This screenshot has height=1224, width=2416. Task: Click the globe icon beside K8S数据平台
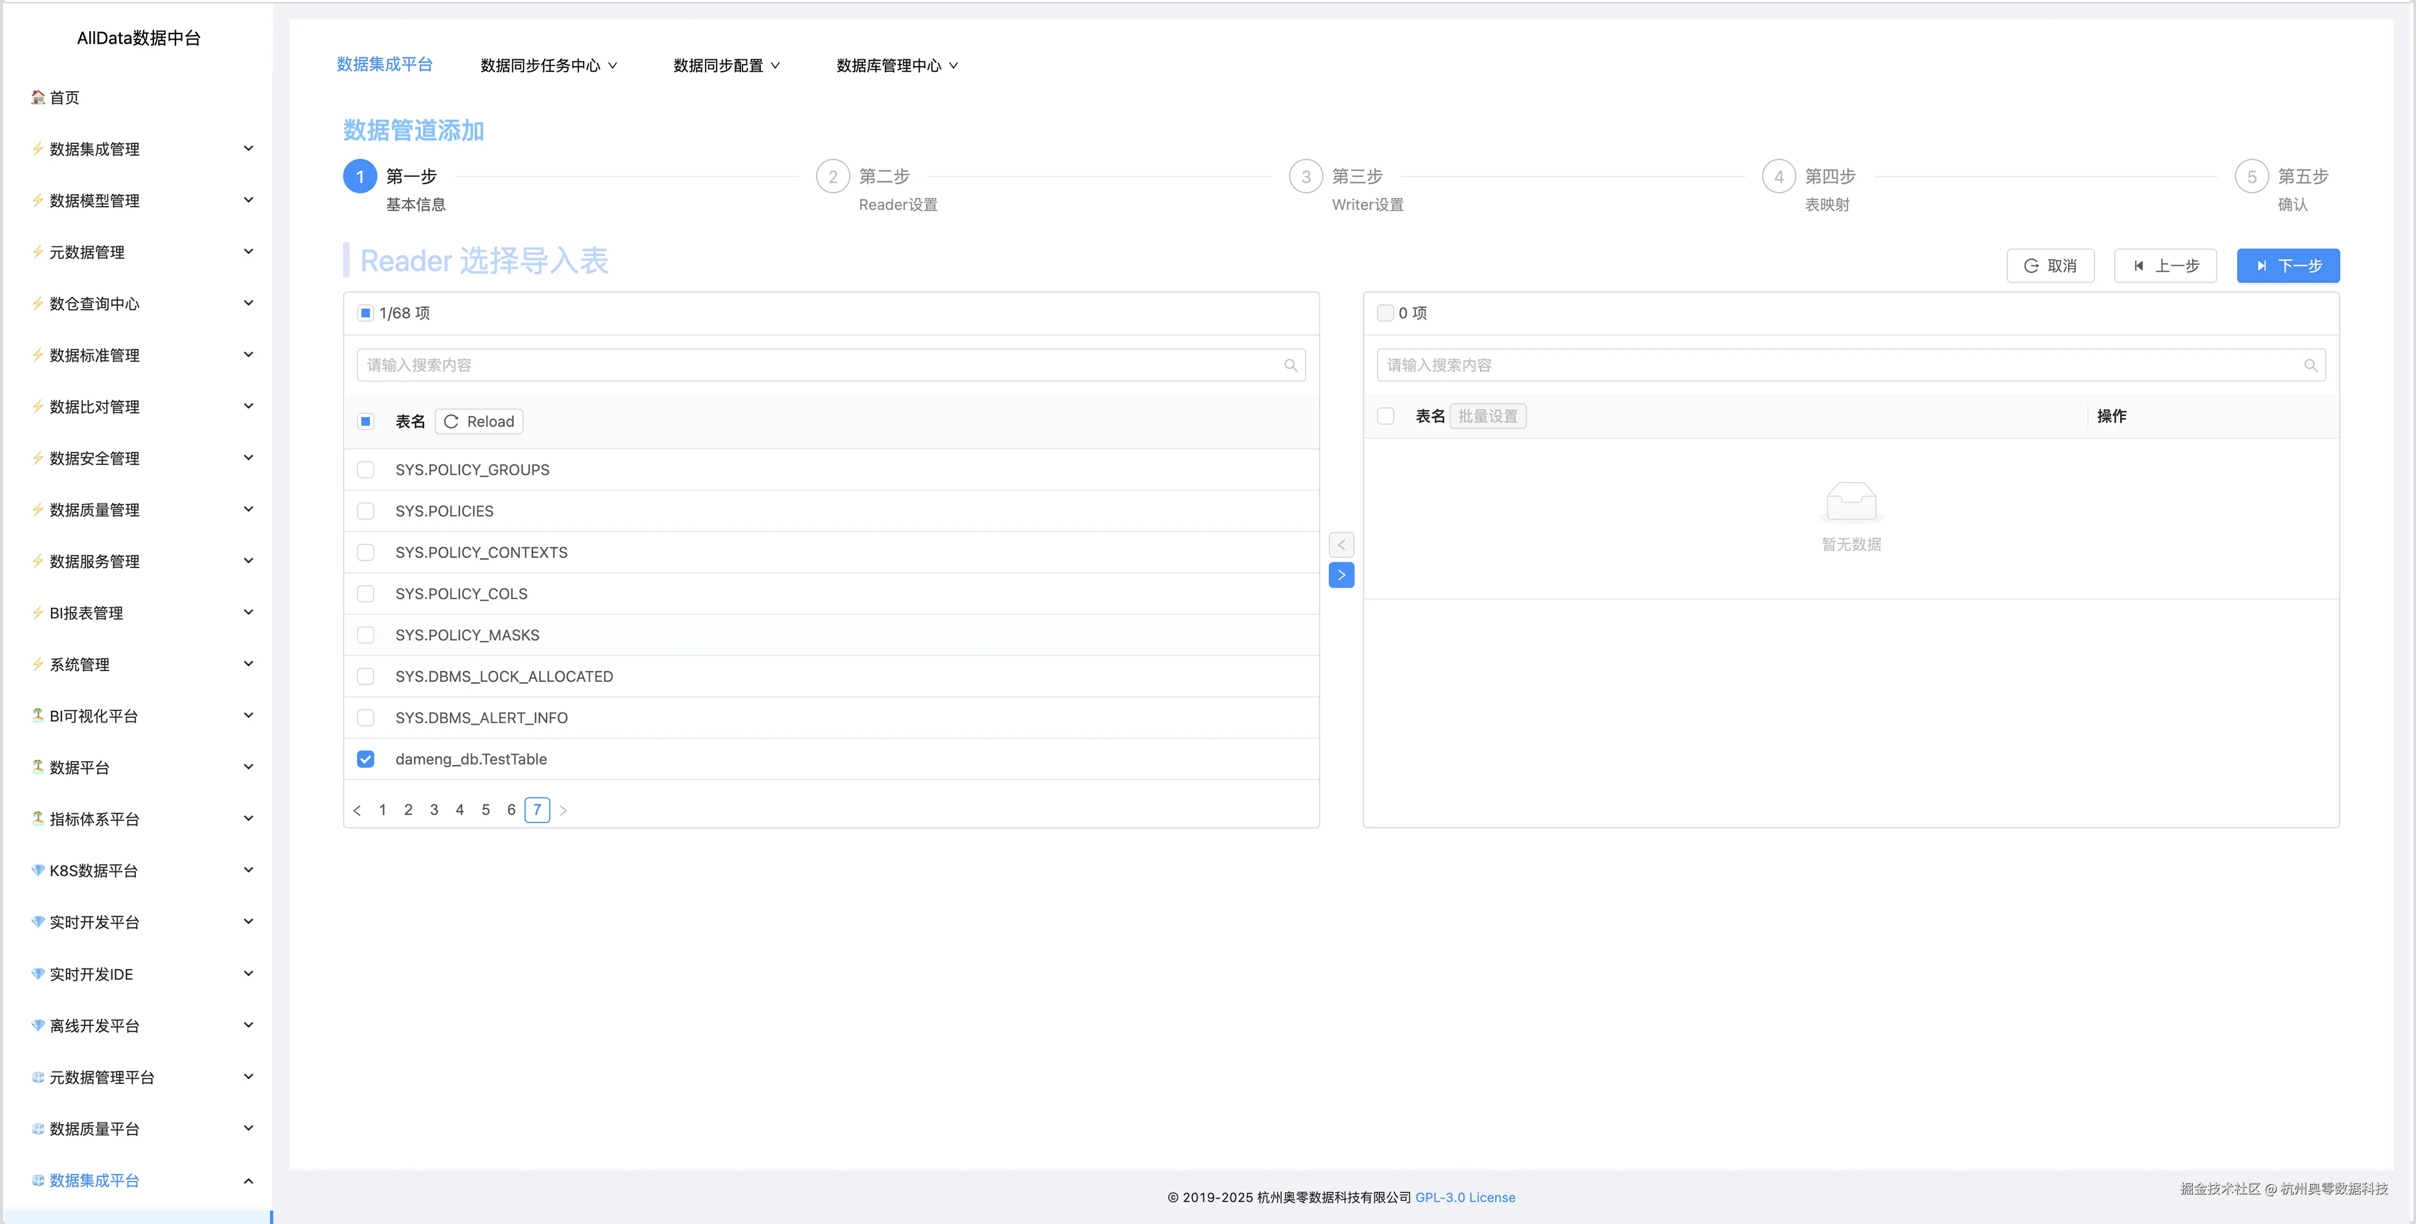pos(37,869)
